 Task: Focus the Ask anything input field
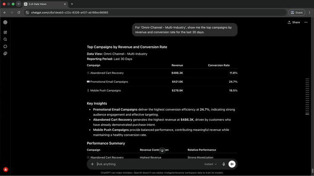(148, 164)
